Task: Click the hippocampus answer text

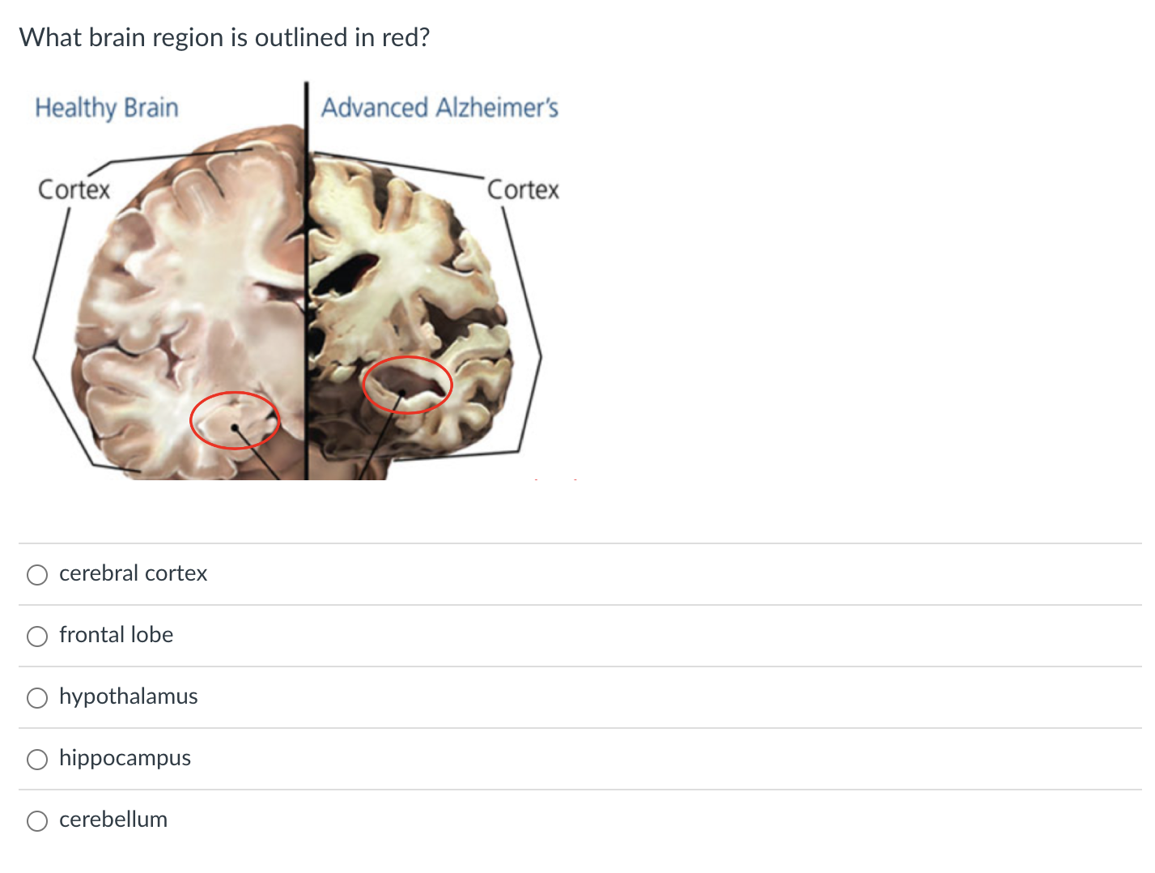Action: click(125, 759)
